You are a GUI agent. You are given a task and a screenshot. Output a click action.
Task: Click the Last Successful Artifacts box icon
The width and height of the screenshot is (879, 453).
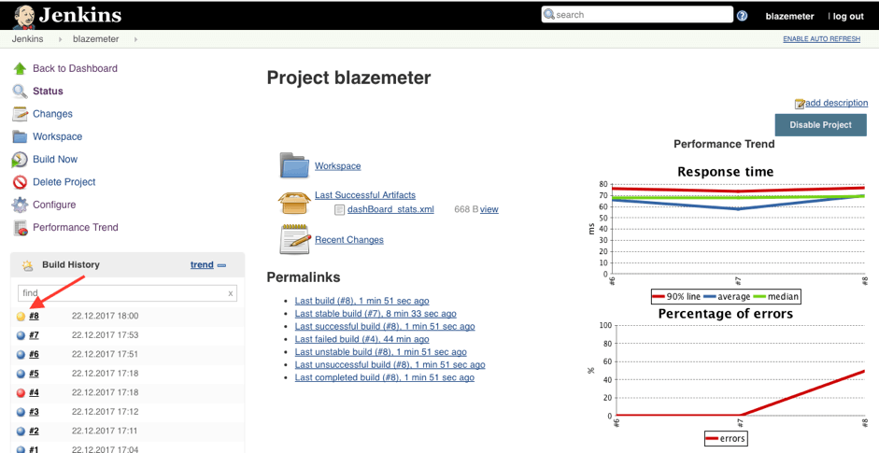294,202
